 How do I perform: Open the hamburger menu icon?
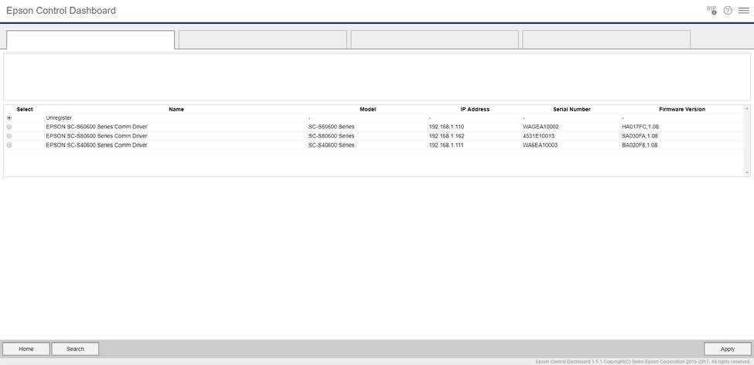pos(743,11)
